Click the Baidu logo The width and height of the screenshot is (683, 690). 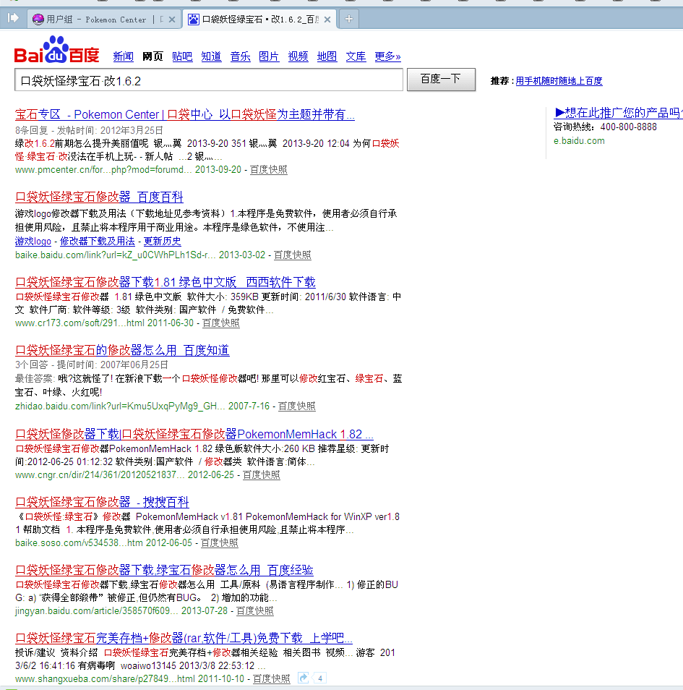(x=56, y=50)
